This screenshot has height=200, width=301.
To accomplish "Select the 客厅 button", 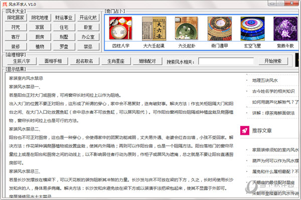I will (x=16, y=37).
